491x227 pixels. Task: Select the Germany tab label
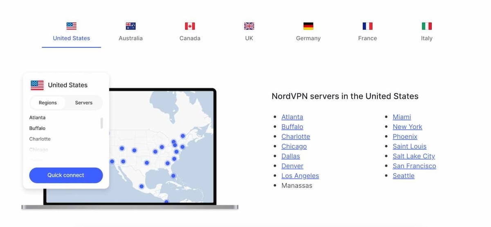tap(308, 38)
